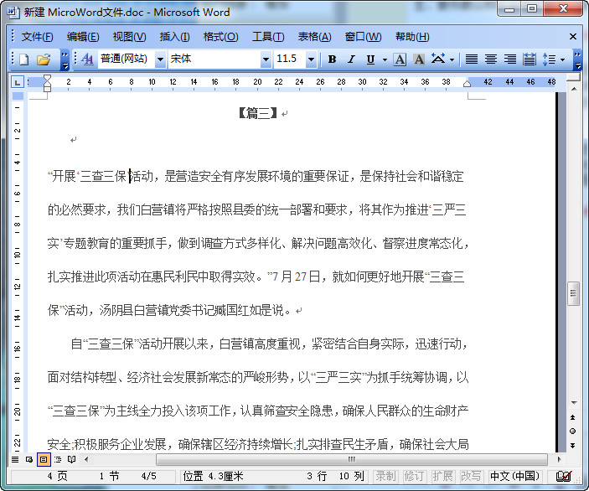Click the right indent marker on ruler
Image resolution: width=589 pixels, height=491 pixels.
point(467,84)
